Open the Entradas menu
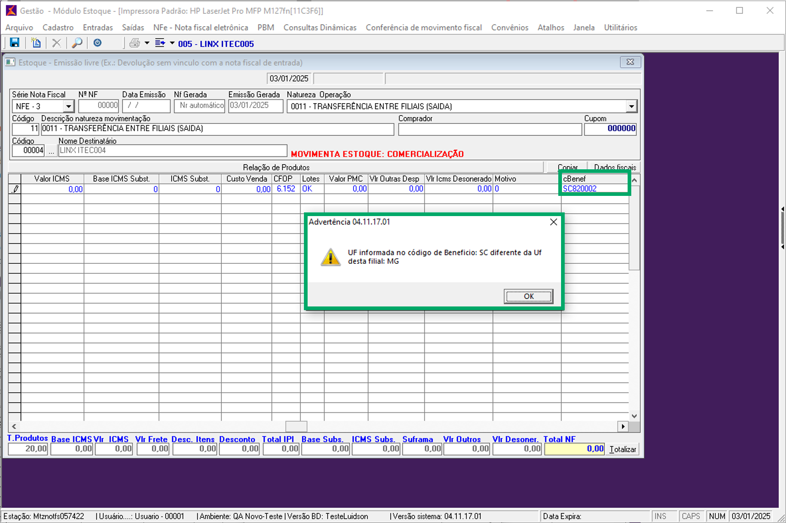The height and width of the screenshot is (523, 786). coord(98,28)
